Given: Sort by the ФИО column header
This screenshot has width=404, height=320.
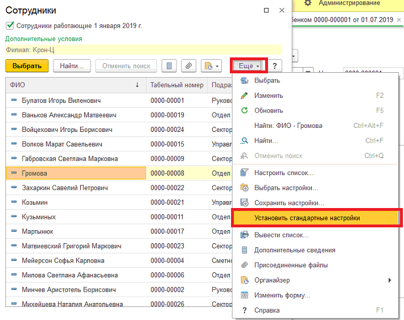Looking at the screenshot, I should pos(76,85).
